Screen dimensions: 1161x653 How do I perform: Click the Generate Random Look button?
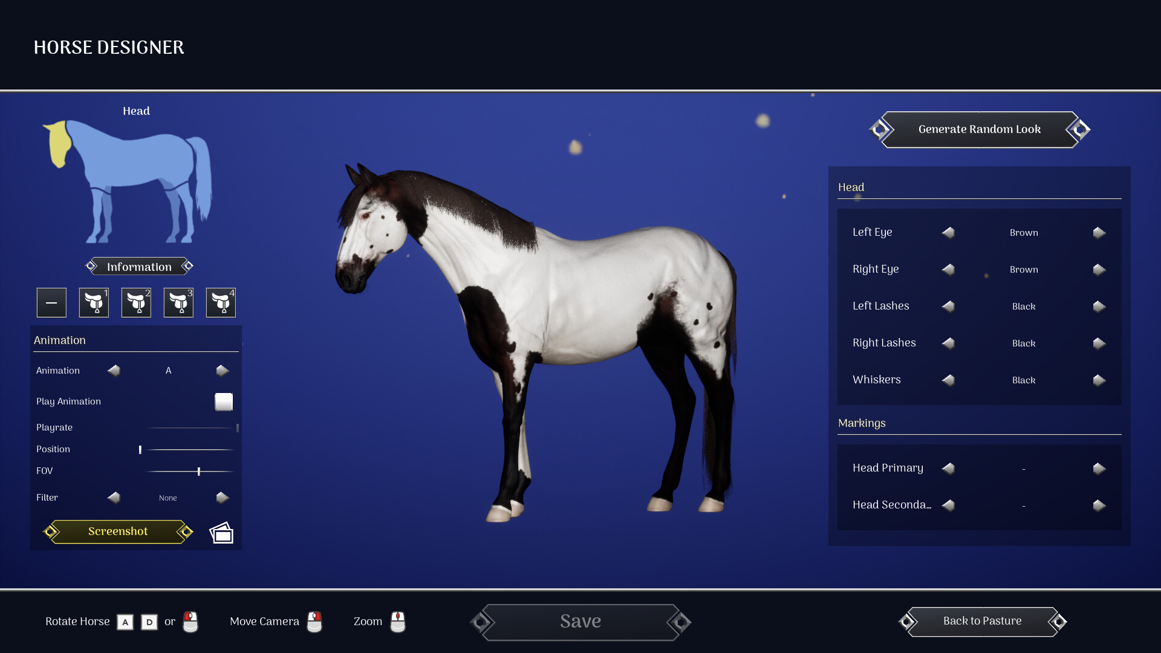[x=979, y=129]
